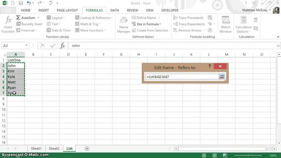
Task: Switch to the INSERT tab
Action: (43, 11)
